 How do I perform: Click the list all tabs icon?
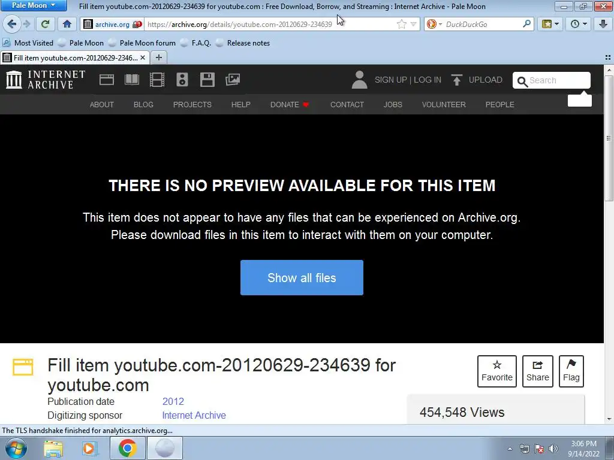608,58
